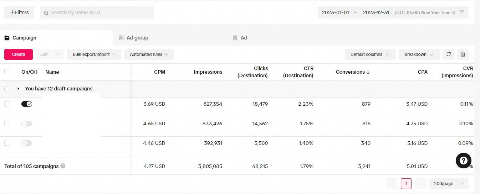Click the total 5.01 USD CPA value
Viewport: 480px width, 194px height.
[417, 166]
